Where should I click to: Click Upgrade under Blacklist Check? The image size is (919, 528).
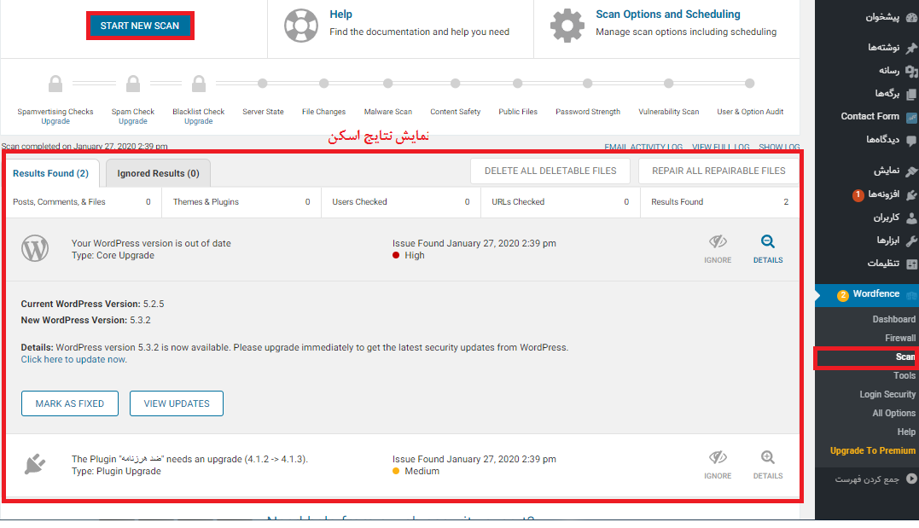pos(199,121)
